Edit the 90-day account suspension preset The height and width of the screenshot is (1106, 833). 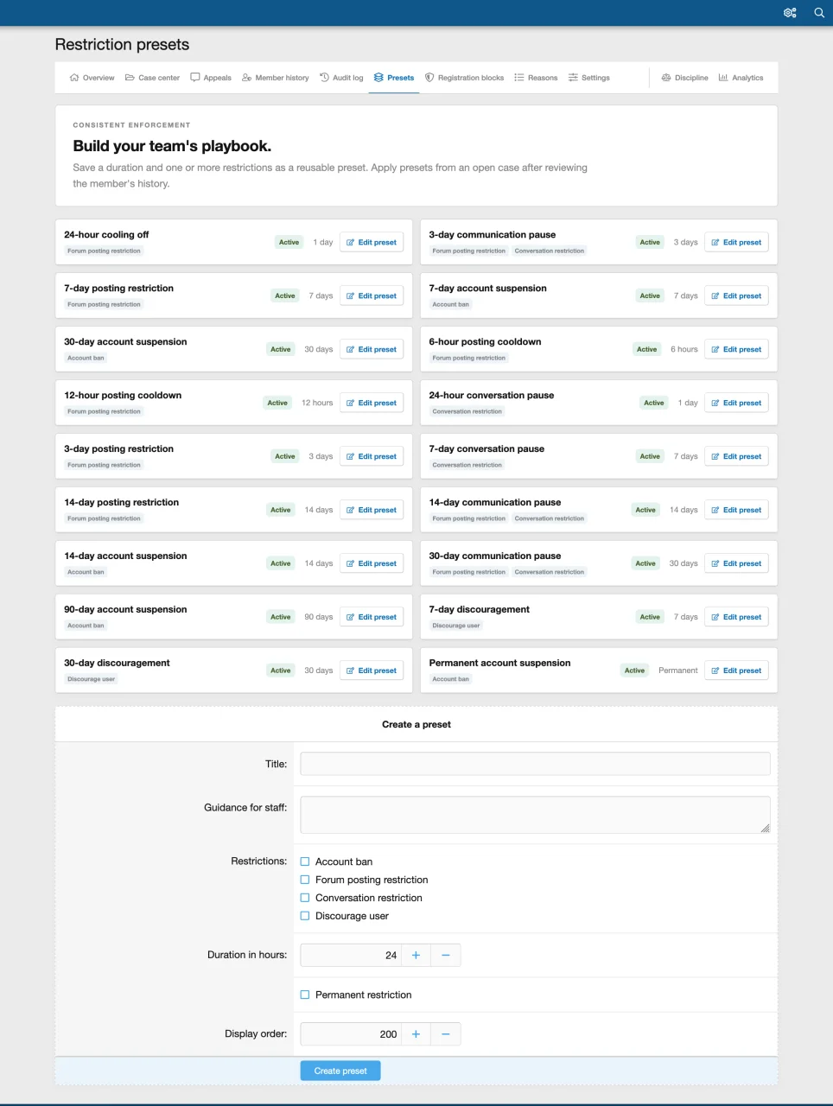pos(372,617)
